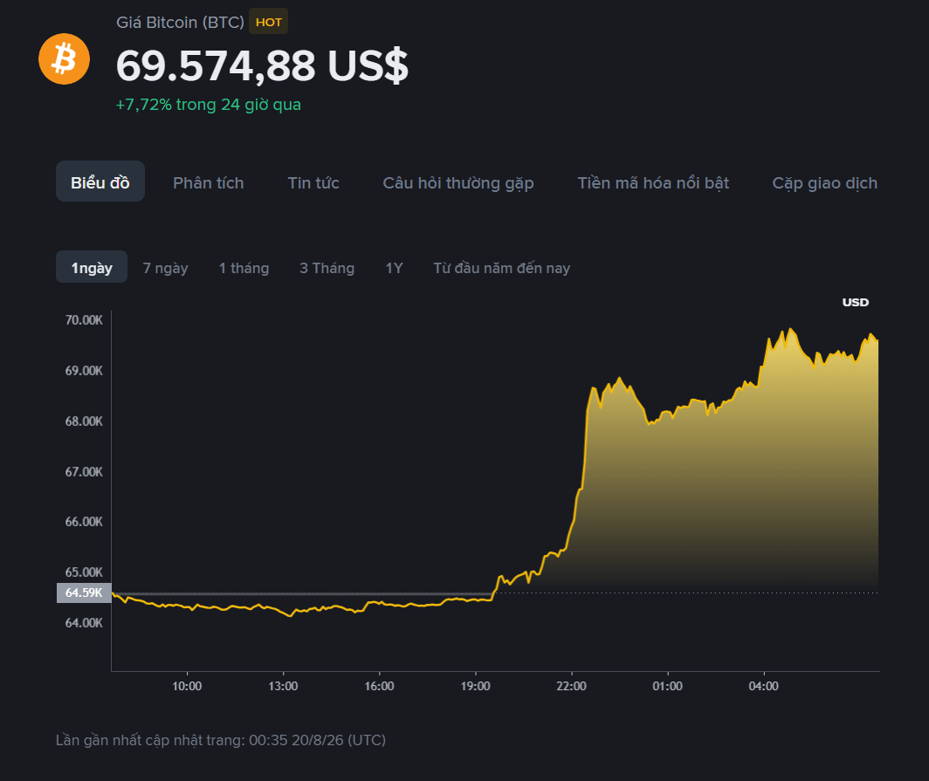Image resolution: width=929 pixels, height=781 pixels.
Task: Choose the 3 Tháng chart range
Action: click(x=327, y=268)
